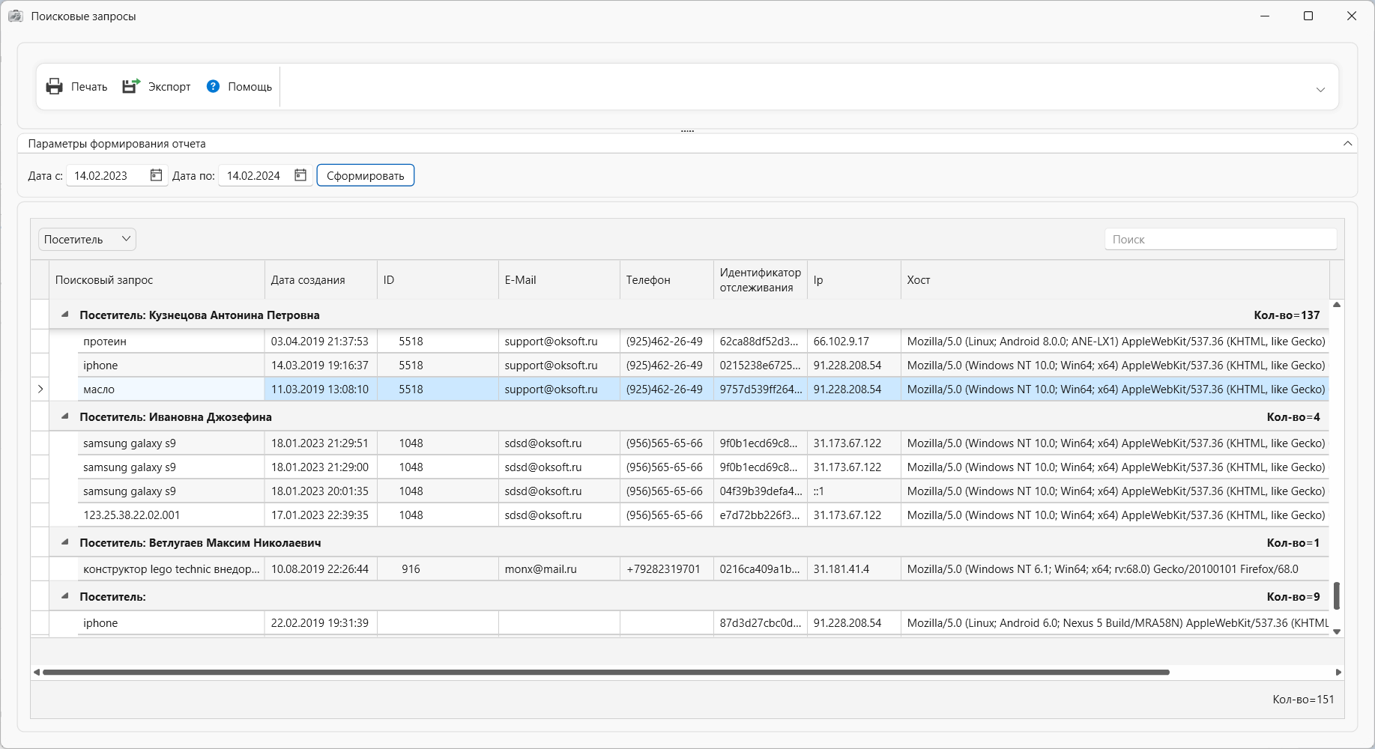The width and height of the screenshot is (1375, 749).
Task: Click the app icon in the title bar
Action: coord(16,16)
